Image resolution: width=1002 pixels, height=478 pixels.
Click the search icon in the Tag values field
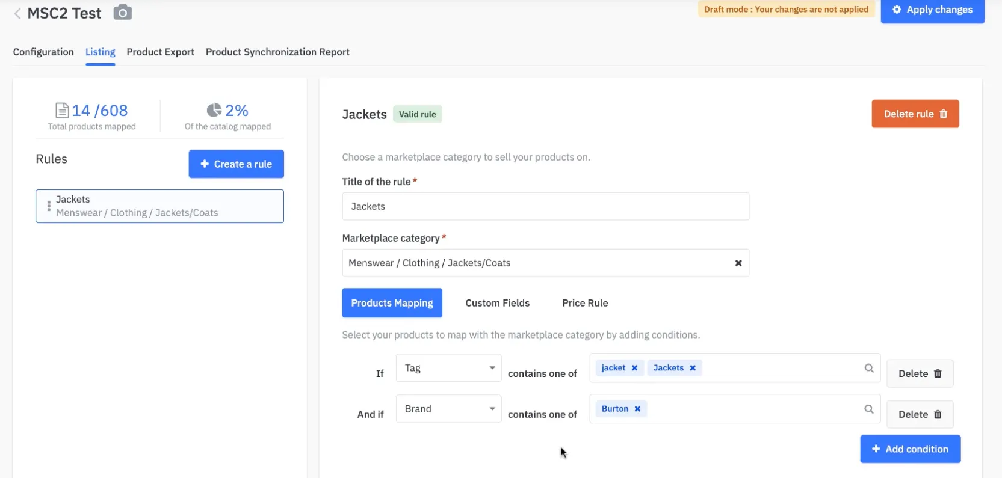869,368
